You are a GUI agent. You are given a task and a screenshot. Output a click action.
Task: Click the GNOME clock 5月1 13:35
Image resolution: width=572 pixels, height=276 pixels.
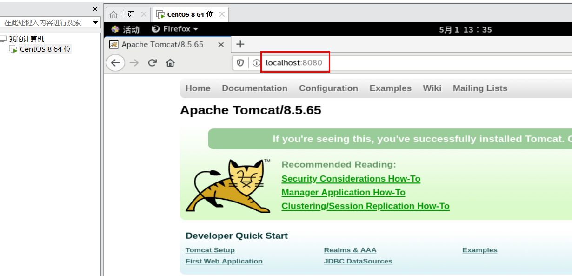pos(466,29)
